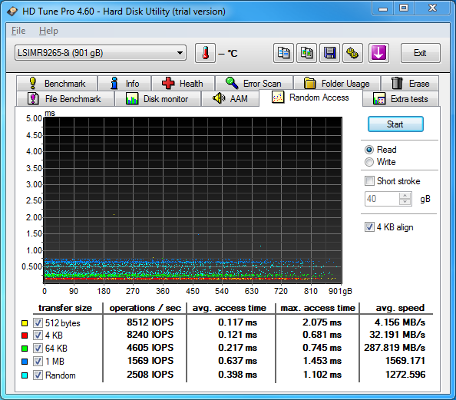Expand the LSIMR9265-8i drive dropdown
456x400 pixels.
101,53
